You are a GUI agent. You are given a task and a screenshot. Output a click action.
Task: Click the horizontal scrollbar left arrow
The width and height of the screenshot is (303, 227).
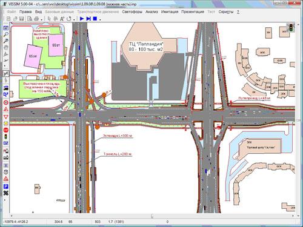(x=12, y=215)
